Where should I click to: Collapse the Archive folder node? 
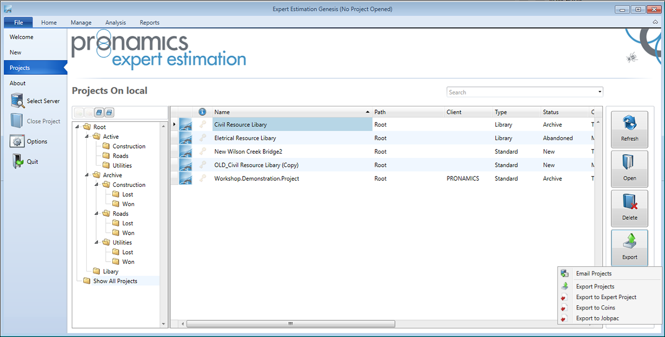click(87, 175)
